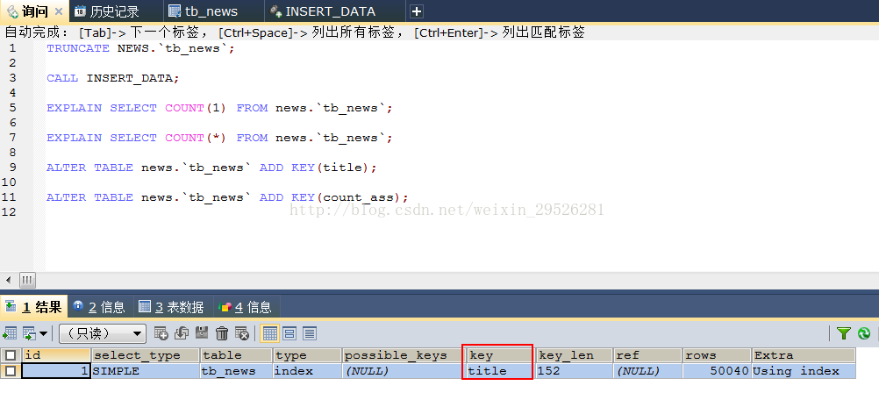Place cursor on EXPLAIN SELECT COUNT(1) line
The image size is (879, 400).
point(219,108)
